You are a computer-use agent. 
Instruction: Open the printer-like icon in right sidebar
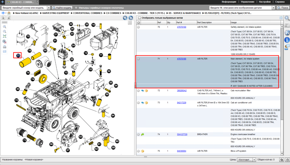coord(287,26)
